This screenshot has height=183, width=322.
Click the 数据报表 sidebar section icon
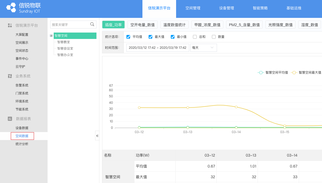click(x=10, y=119)
